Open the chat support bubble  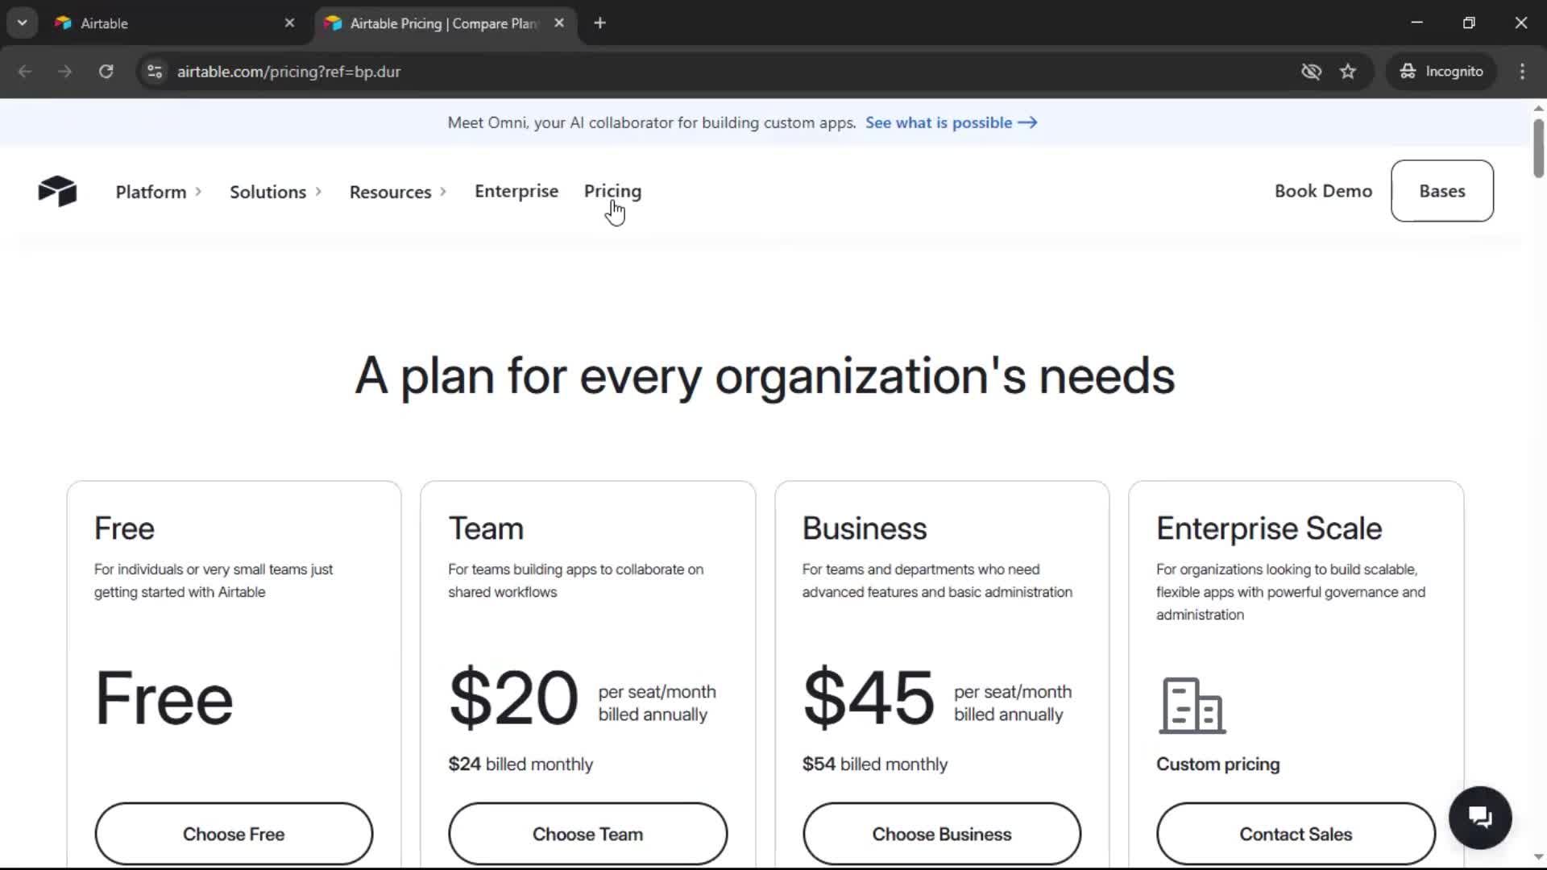(1480, 818)
